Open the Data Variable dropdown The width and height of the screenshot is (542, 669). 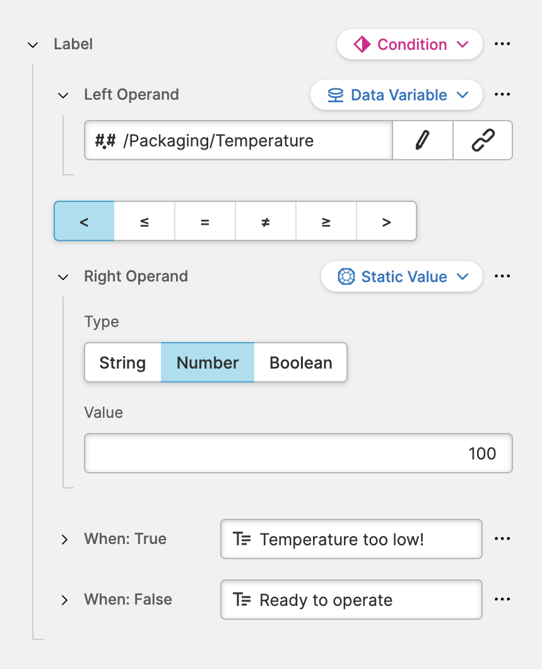pyautogui.click(x=397, y=95)
